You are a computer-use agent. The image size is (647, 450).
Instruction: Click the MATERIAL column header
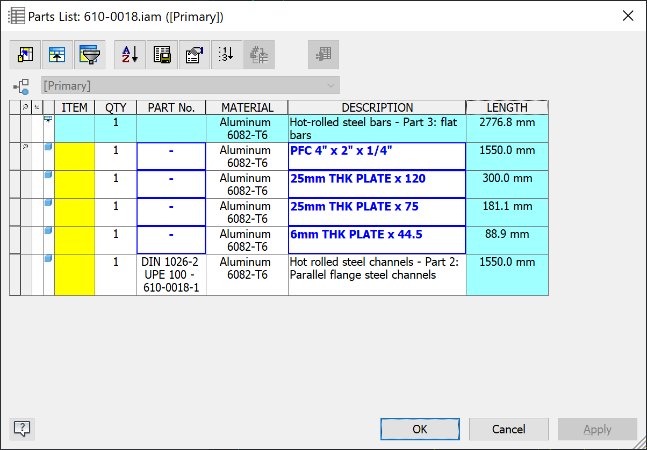(x=246, y=107)
